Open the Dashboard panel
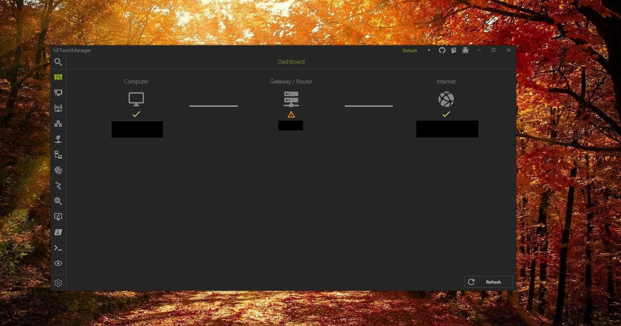The height and width of the screenshot is (326, 621). click(x=58, y=77)
